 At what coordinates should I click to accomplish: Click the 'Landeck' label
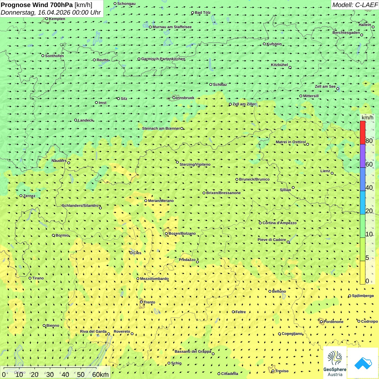tap(86, 120)
